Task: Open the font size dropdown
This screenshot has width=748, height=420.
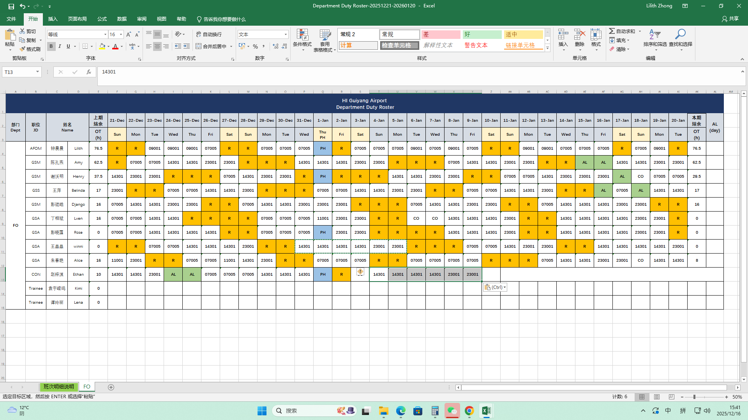Action: click(121, 35)
